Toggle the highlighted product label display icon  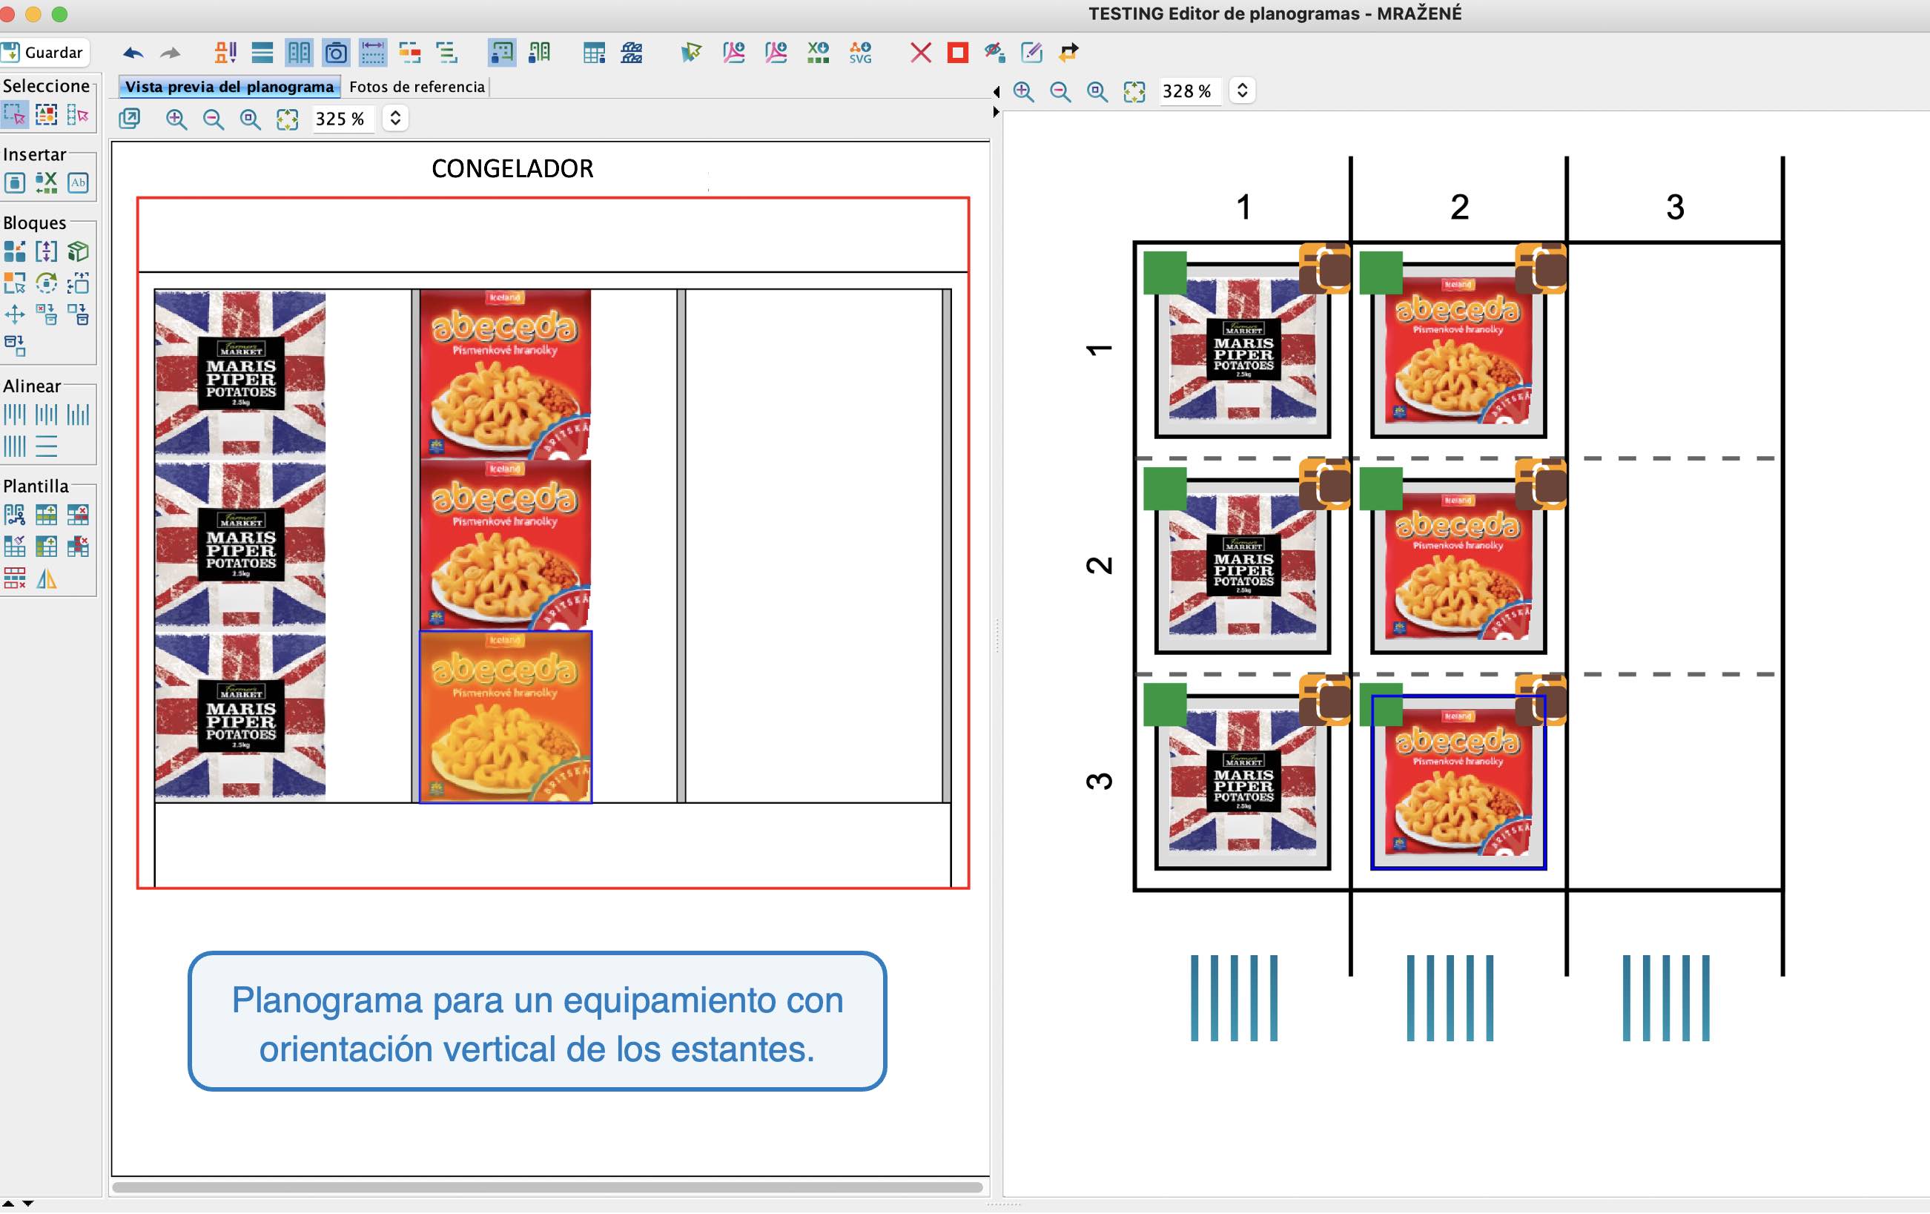point(502,53)
